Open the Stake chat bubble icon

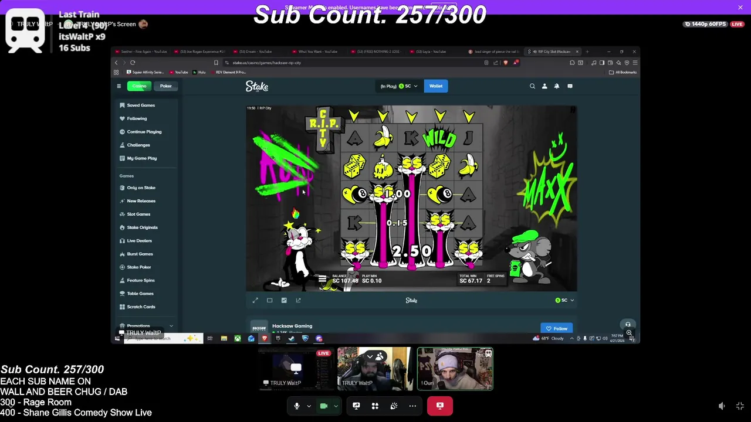coord(570,86)
